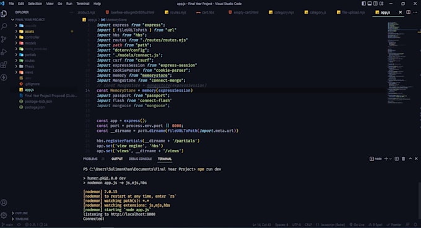
Task: Open package-lock.json in the explorer
Action: pyautogui.click(x=38, y=102)
